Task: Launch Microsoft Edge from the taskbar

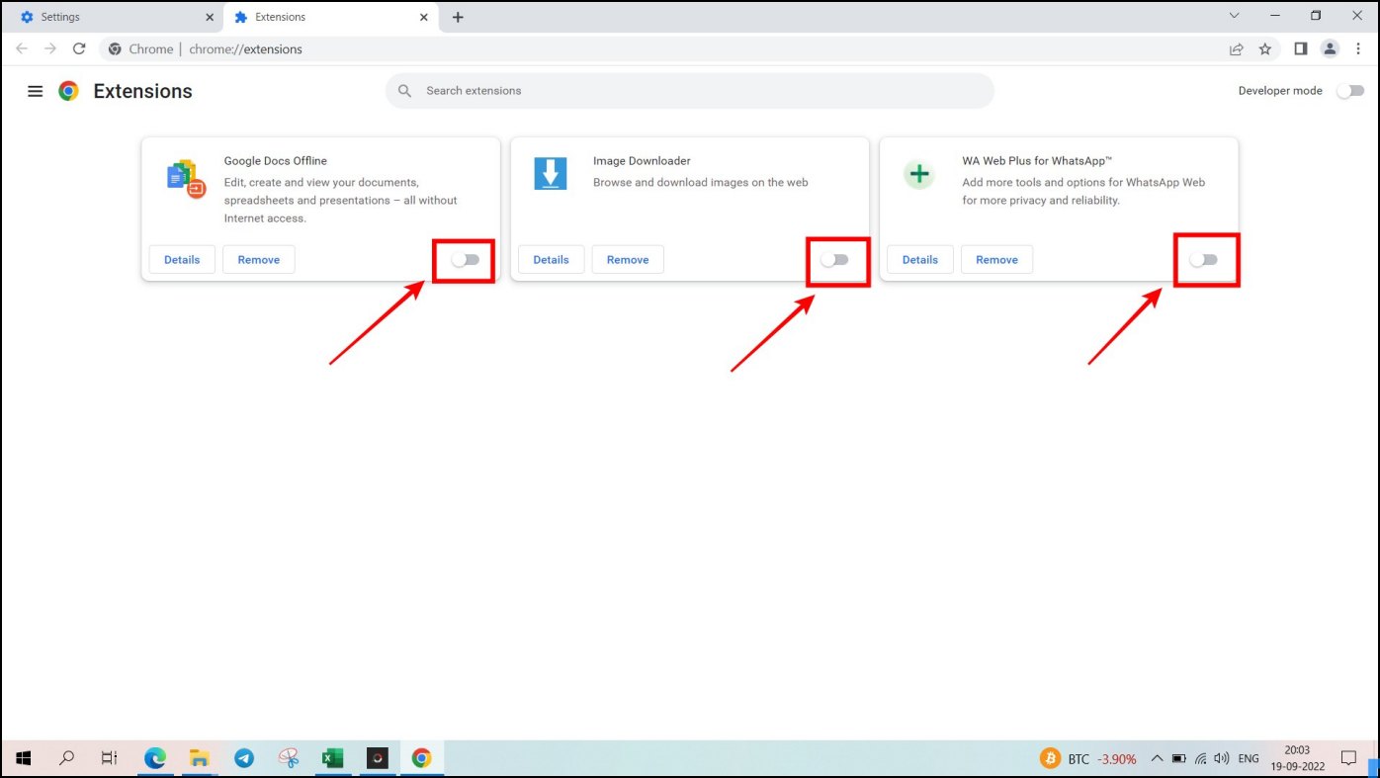Action: 155,758
